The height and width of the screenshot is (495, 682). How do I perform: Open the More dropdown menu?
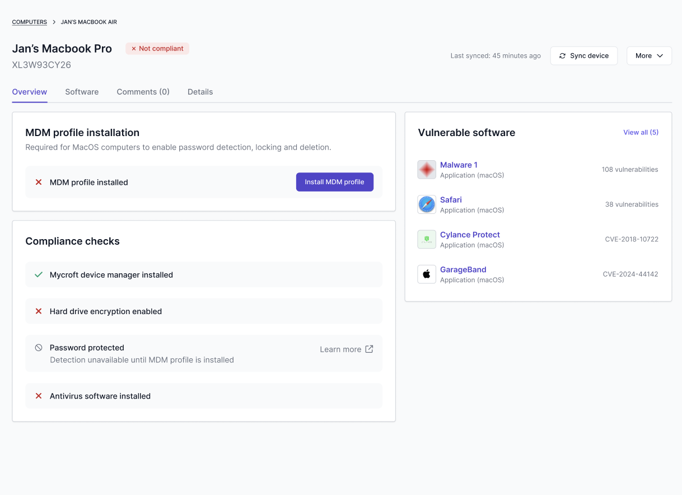click(649, 56)
